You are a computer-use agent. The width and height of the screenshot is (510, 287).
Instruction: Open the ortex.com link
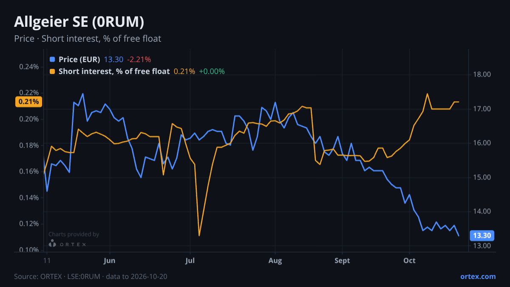point(478,276)
